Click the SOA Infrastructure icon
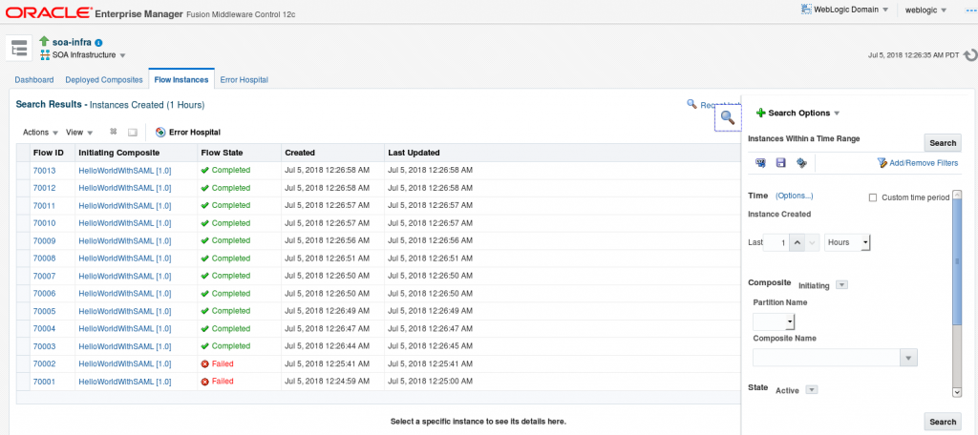 [x=44, y=54]
